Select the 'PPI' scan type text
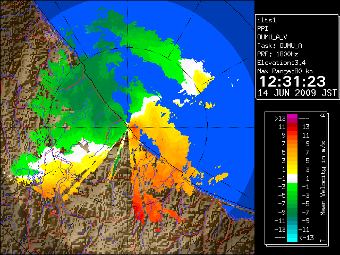The width and height of the screenshot is (340, 255). point(262,29)
